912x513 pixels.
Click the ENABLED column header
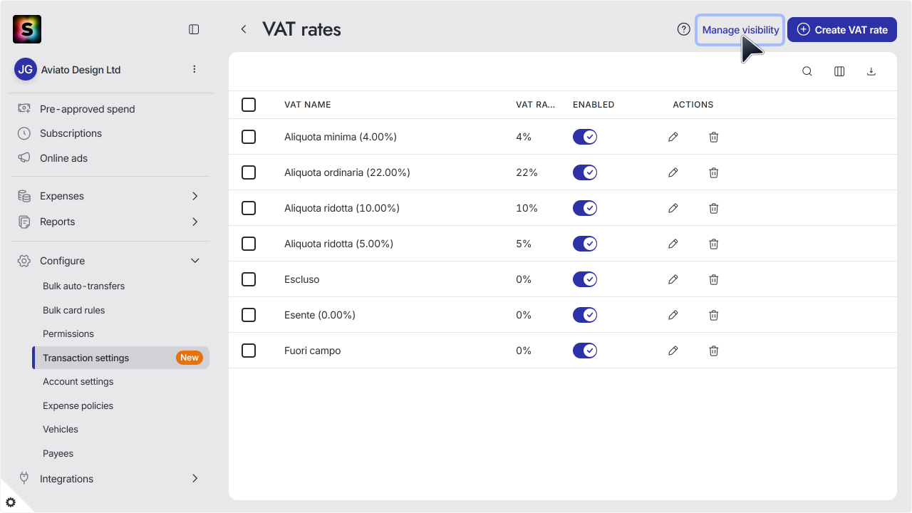(594, 105)
